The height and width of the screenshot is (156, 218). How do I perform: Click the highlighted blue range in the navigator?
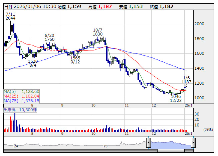[x=171, y=145]
